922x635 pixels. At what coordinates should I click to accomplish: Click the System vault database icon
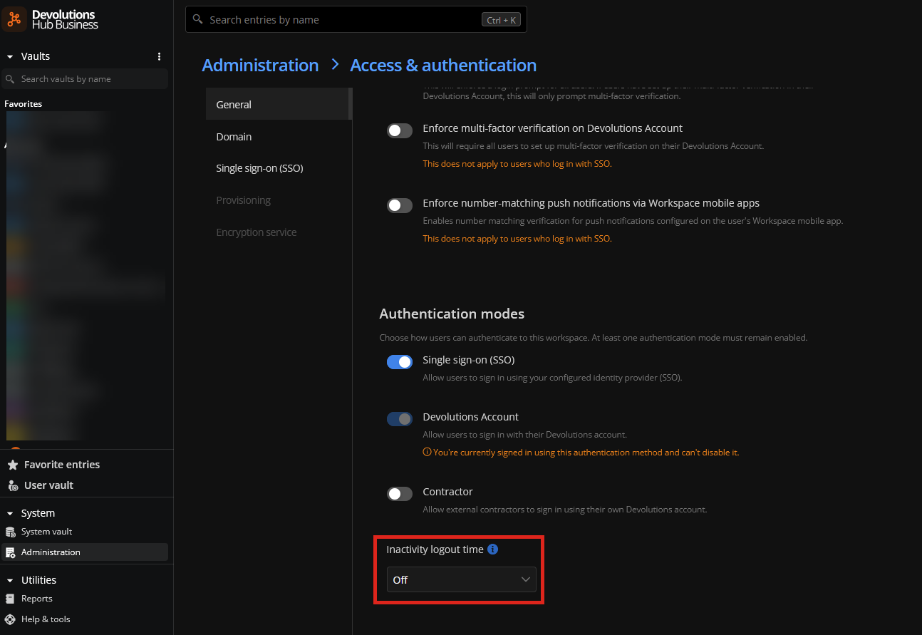click(11, 532)
